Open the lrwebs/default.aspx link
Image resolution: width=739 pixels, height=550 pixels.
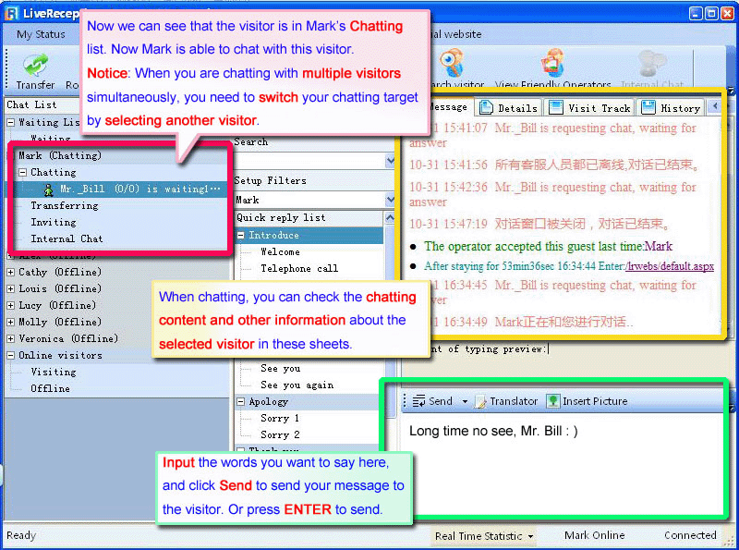point(670,266)
